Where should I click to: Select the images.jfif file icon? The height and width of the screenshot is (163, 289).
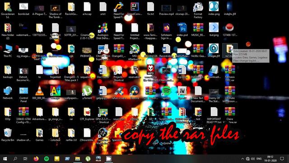pos(214,51)
